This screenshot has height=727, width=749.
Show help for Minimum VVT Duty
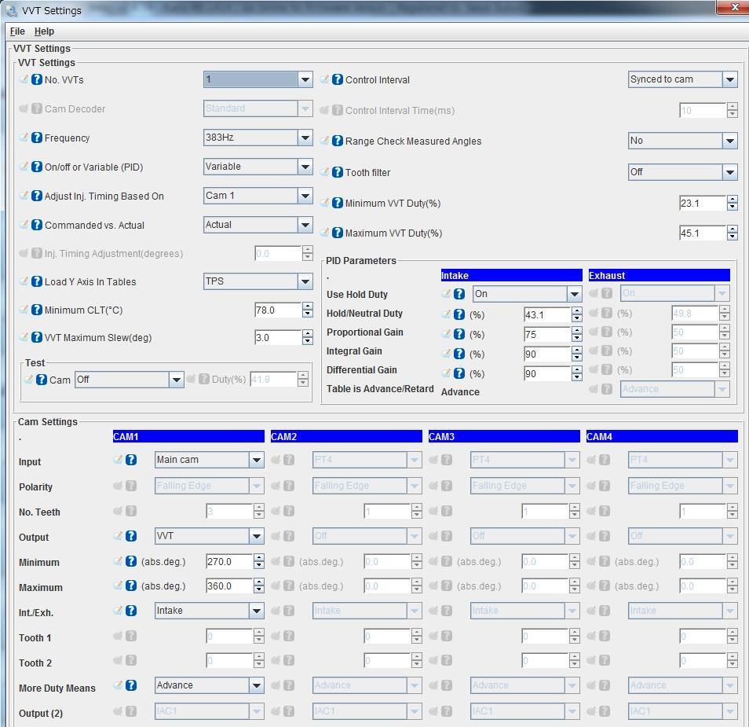(x=338, y=203)
